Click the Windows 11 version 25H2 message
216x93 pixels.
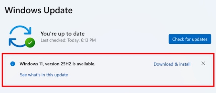point(57,64)
